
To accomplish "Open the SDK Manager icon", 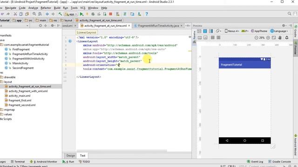I will [x=139, y=14].
